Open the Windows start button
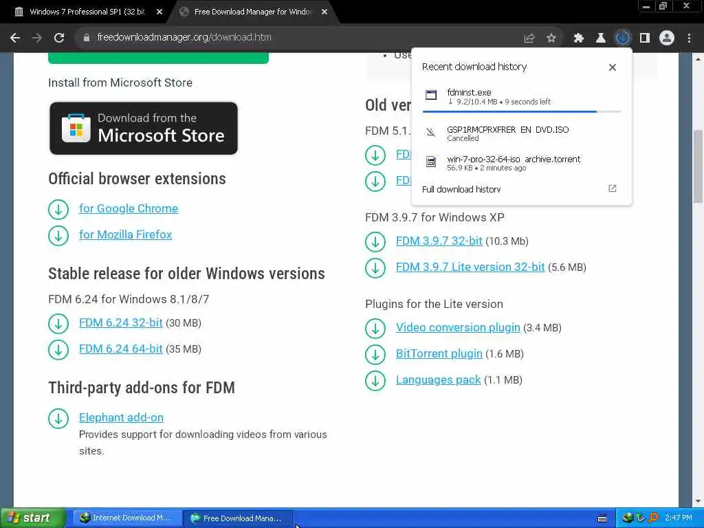Viewport: 704px width, 528px height. (32, 518)
